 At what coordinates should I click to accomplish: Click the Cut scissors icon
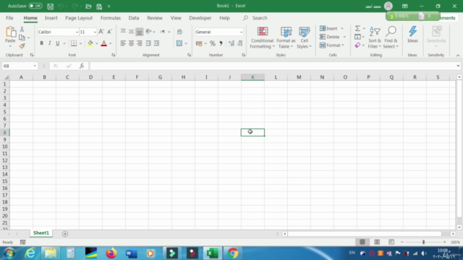coord(22,29)
